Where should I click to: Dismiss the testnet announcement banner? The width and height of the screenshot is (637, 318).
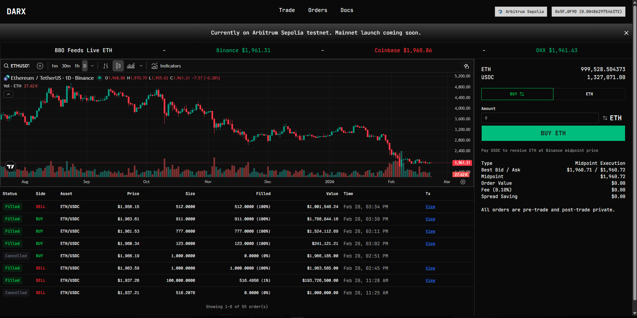click(626, 33)
